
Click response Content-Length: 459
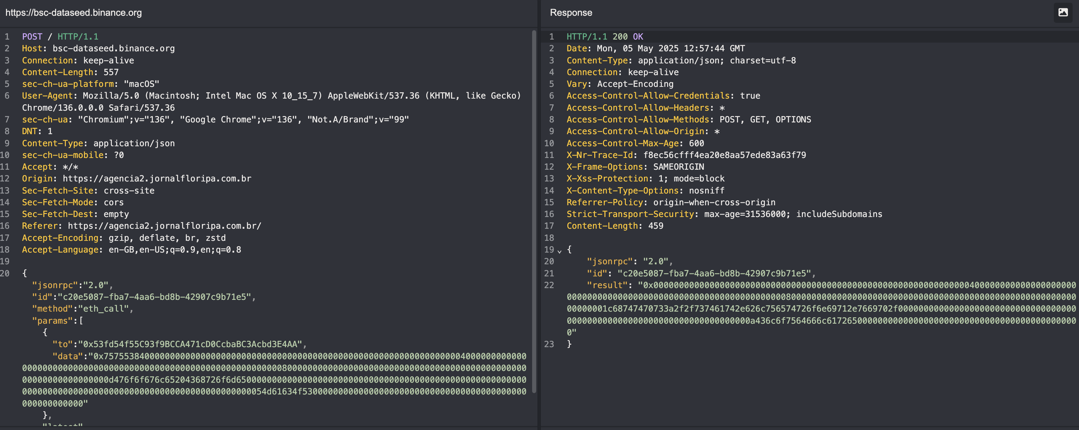pyautogui.click(x=615, y=226)
